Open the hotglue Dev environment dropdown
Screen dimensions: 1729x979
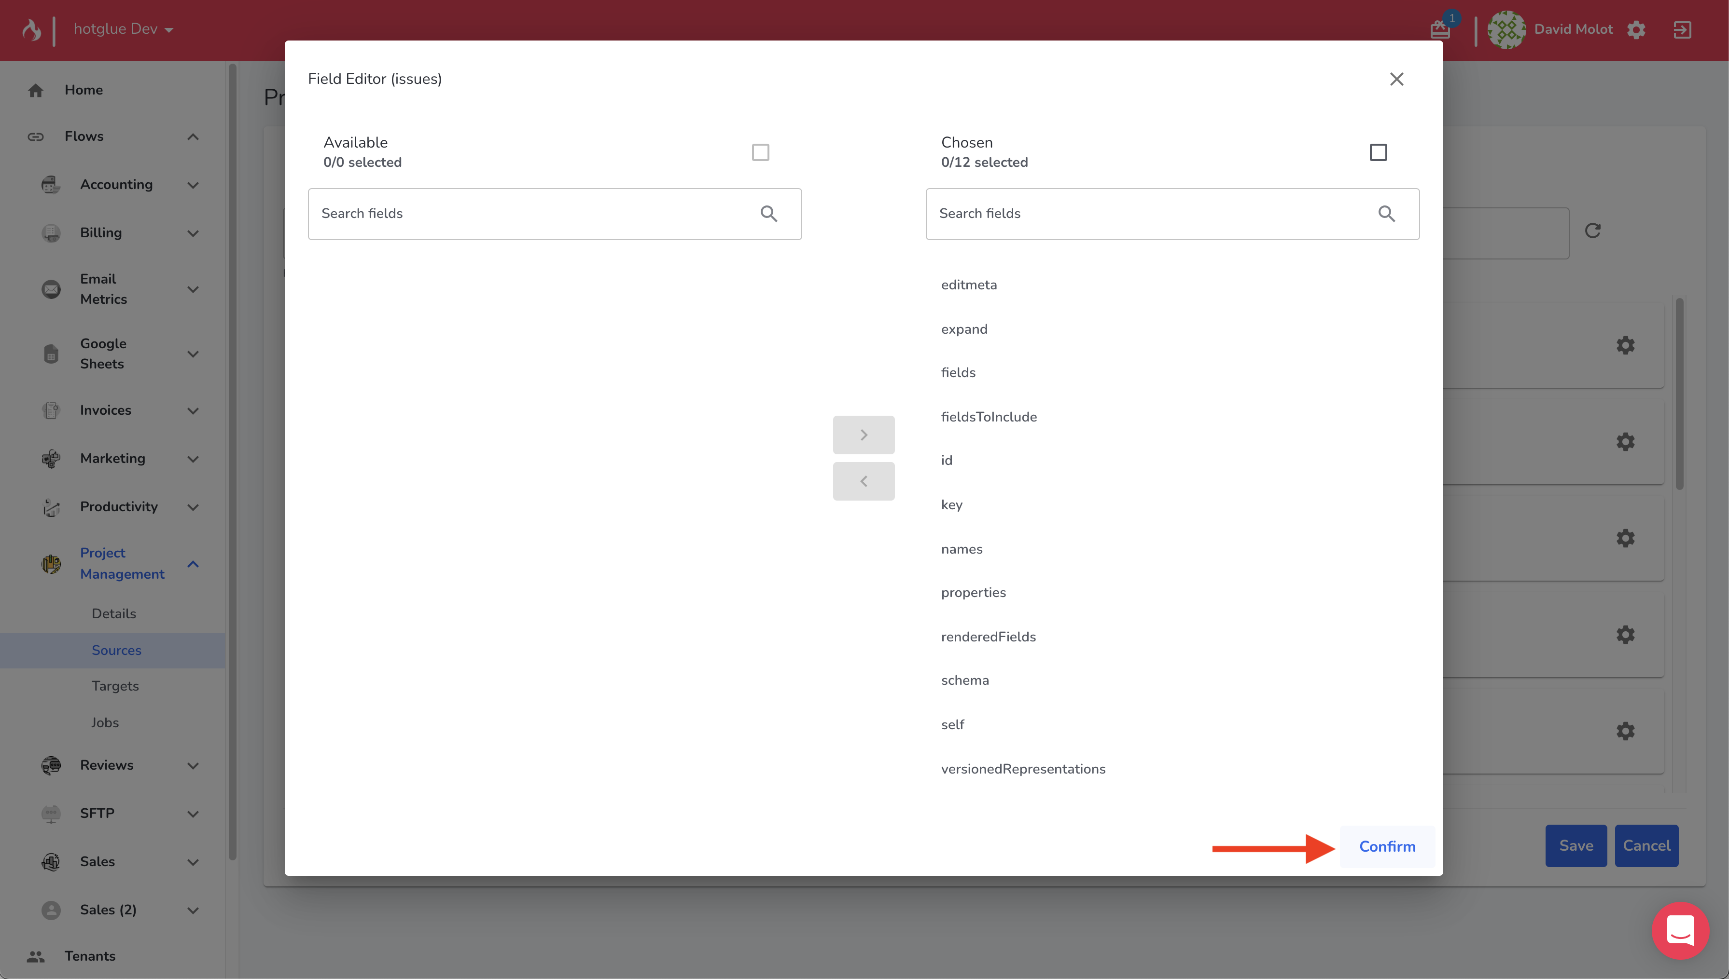coord(124,29)
